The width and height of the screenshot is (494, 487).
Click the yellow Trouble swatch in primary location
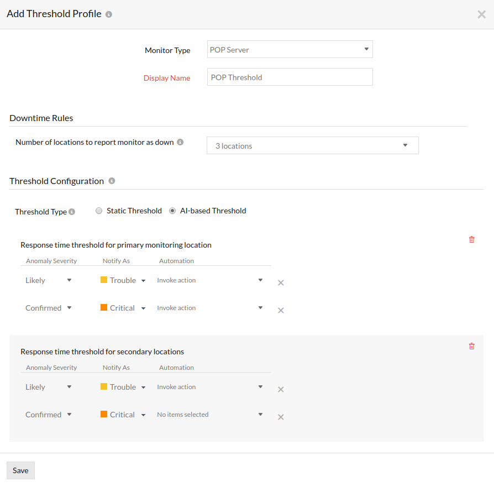click(104, 280)
